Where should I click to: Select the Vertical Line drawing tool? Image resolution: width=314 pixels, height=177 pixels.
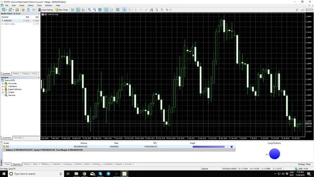click(x=135, y=10)
